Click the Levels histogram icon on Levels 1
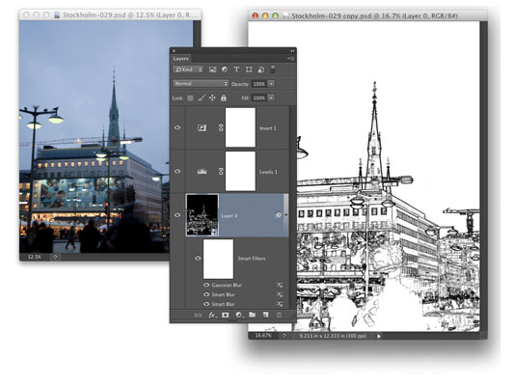Image resolution: width=514 pixels, height=386 pixels. coord(202,171)
